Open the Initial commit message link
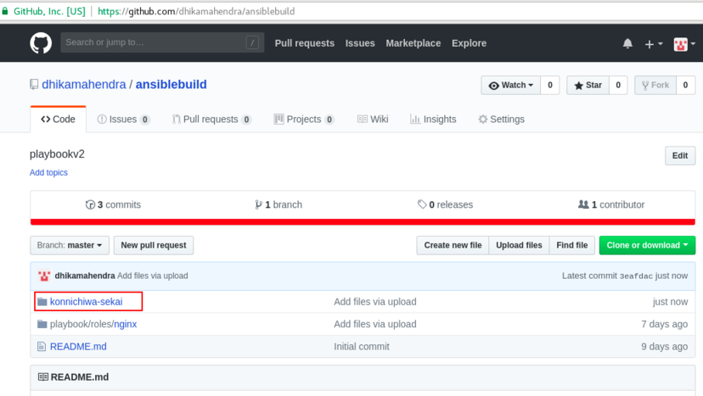The image size is (703, 396). [x=362, y=347]
